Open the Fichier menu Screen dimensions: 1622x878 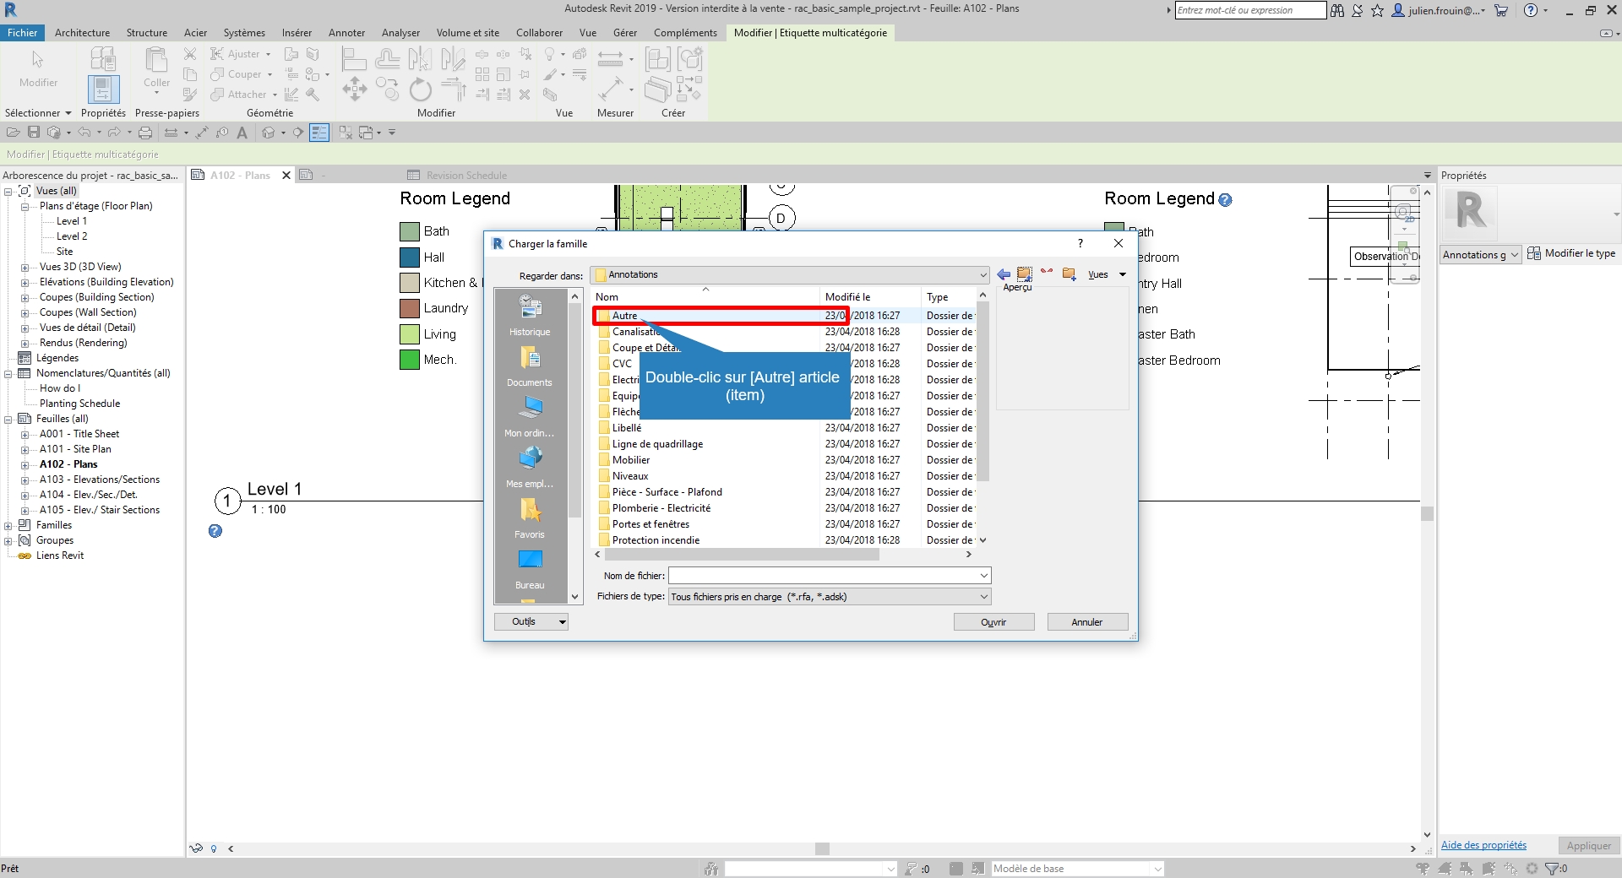22,33
